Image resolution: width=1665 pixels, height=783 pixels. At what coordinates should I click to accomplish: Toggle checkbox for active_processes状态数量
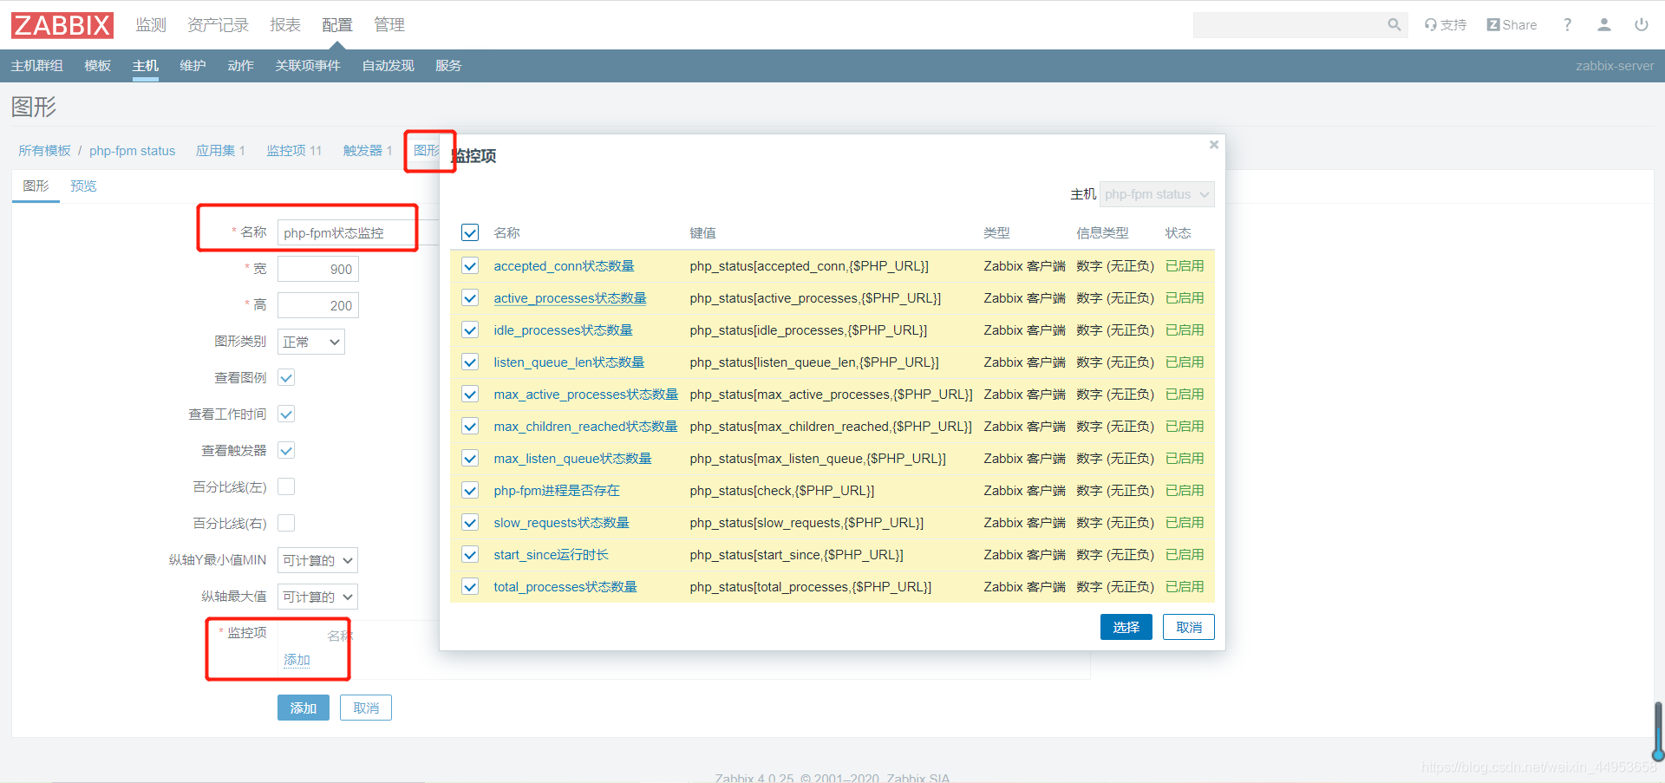click(470, 298)
